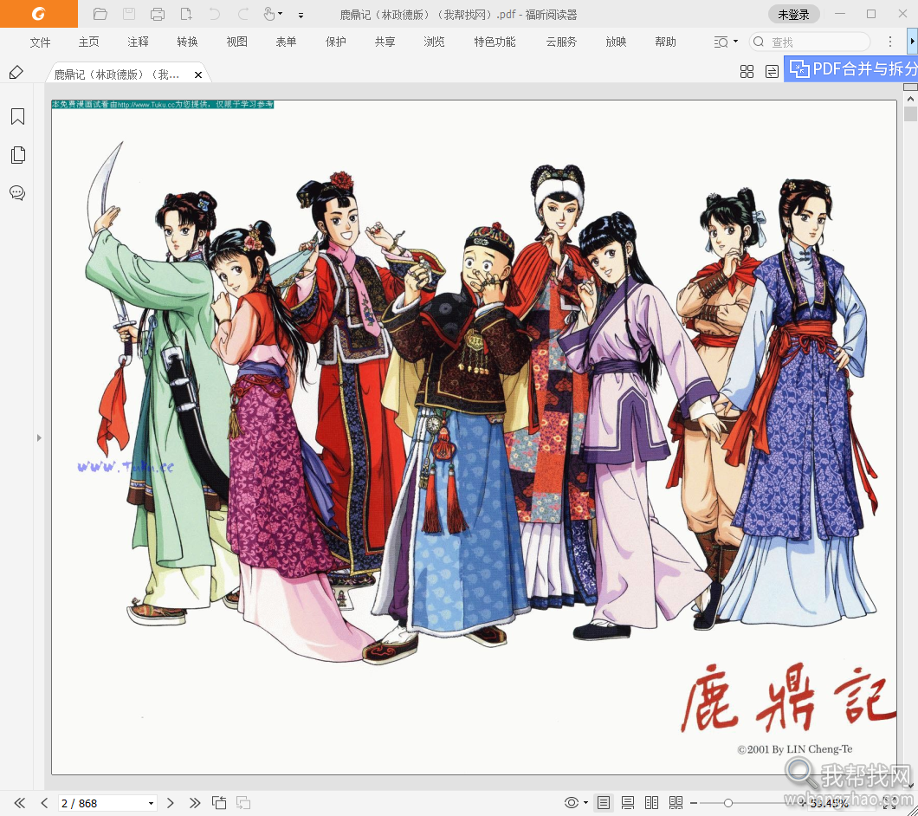Enable continuous page view
Image resolution: width=918 pixels, height=816 pixels.
tap(628, 802)
